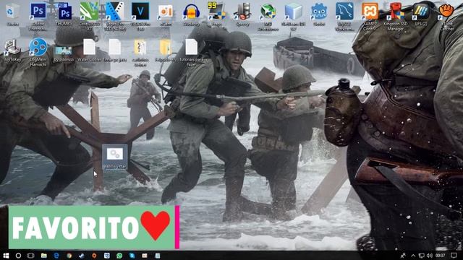This screenshot has height=260, width=463.
Task: Open File Explorer from the taskbar
Action: coord(43,255)
